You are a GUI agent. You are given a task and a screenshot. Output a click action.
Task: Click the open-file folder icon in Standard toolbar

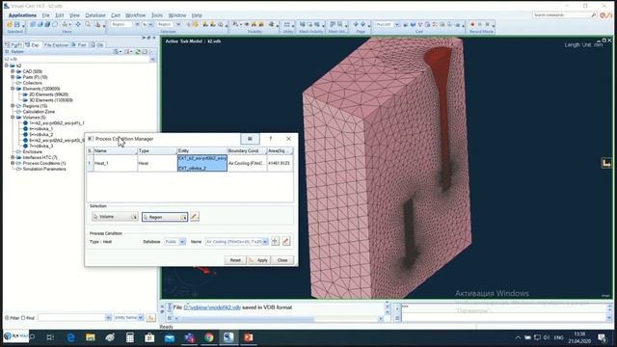10,24
